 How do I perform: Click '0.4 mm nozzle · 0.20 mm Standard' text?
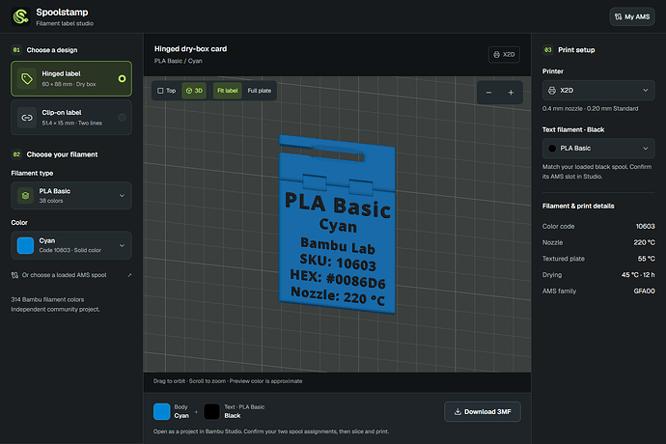590,109
